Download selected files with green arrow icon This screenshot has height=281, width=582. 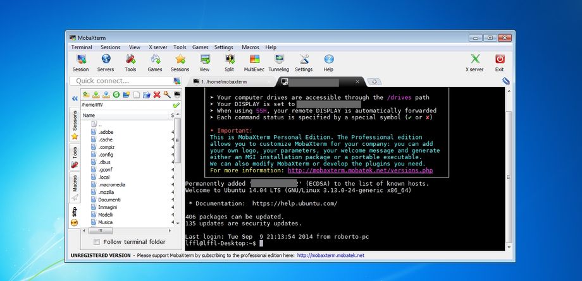click(96, 95)
